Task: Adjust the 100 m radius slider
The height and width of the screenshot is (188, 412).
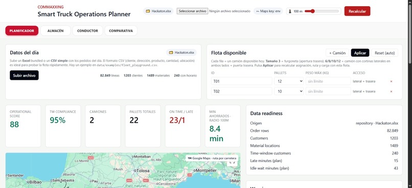Action: click(x=322, y=11)
